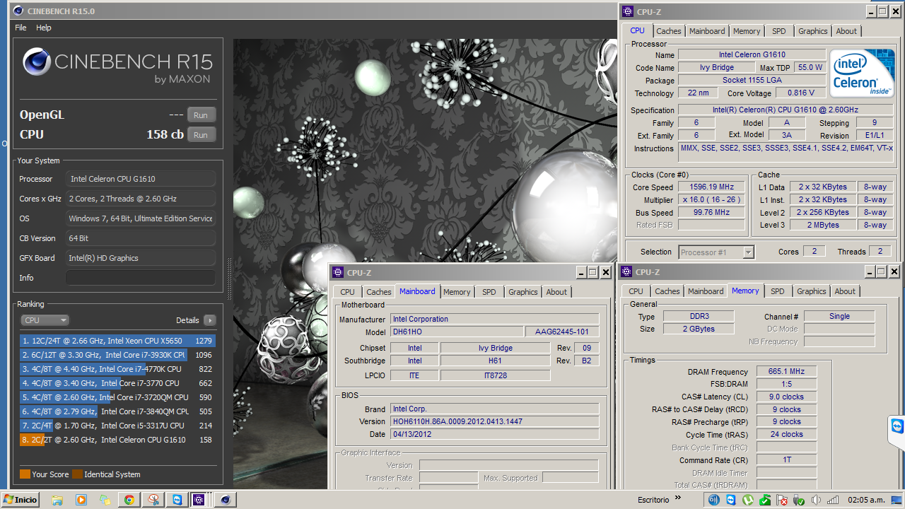
Task: Open About tab in top CPU-Z window
Action: [846, 31]
